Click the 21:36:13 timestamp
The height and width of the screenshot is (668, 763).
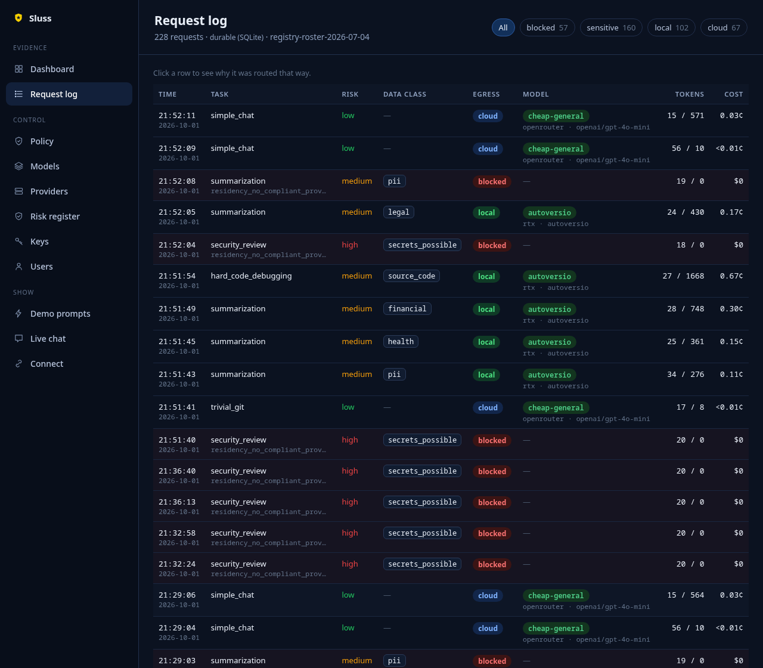[177, 502]
